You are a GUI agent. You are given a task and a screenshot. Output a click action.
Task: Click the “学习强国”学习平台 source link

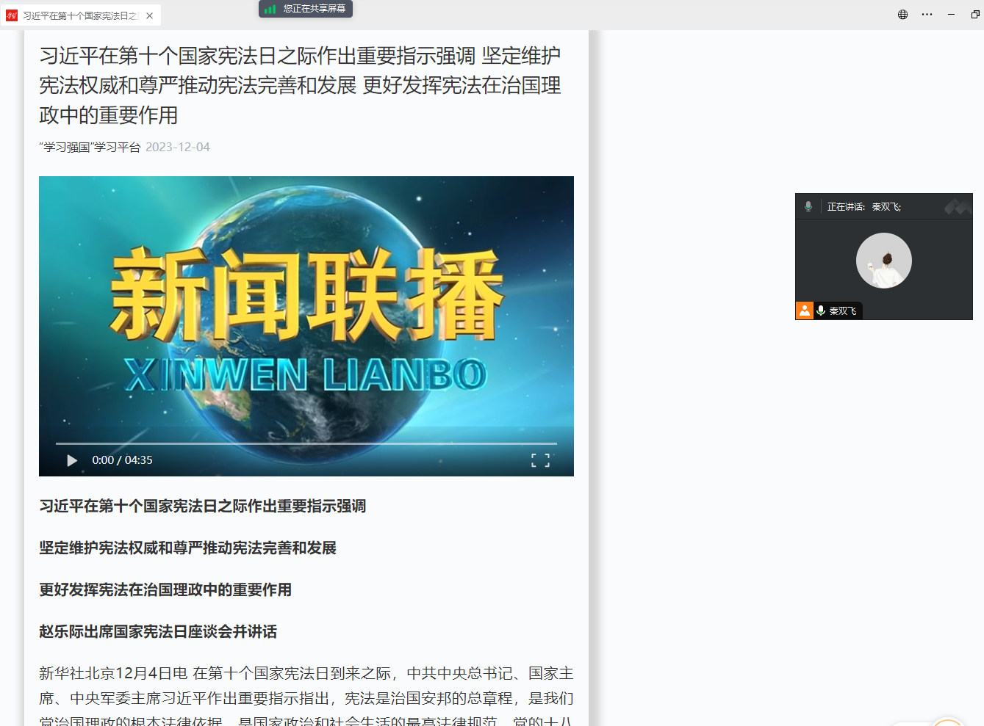click(x=90, y=147)
